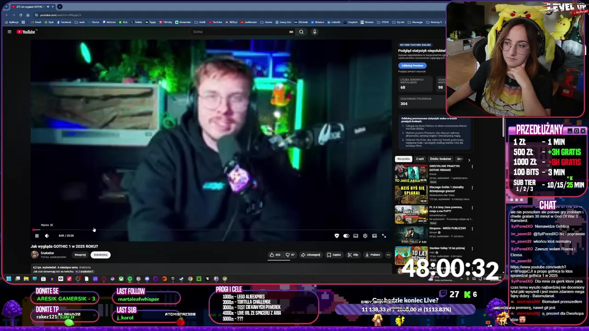The width and height of the screenshot is (589, 331).
Task: Open the Xbox app from the taskbar
Action: [x=121, y=279]
